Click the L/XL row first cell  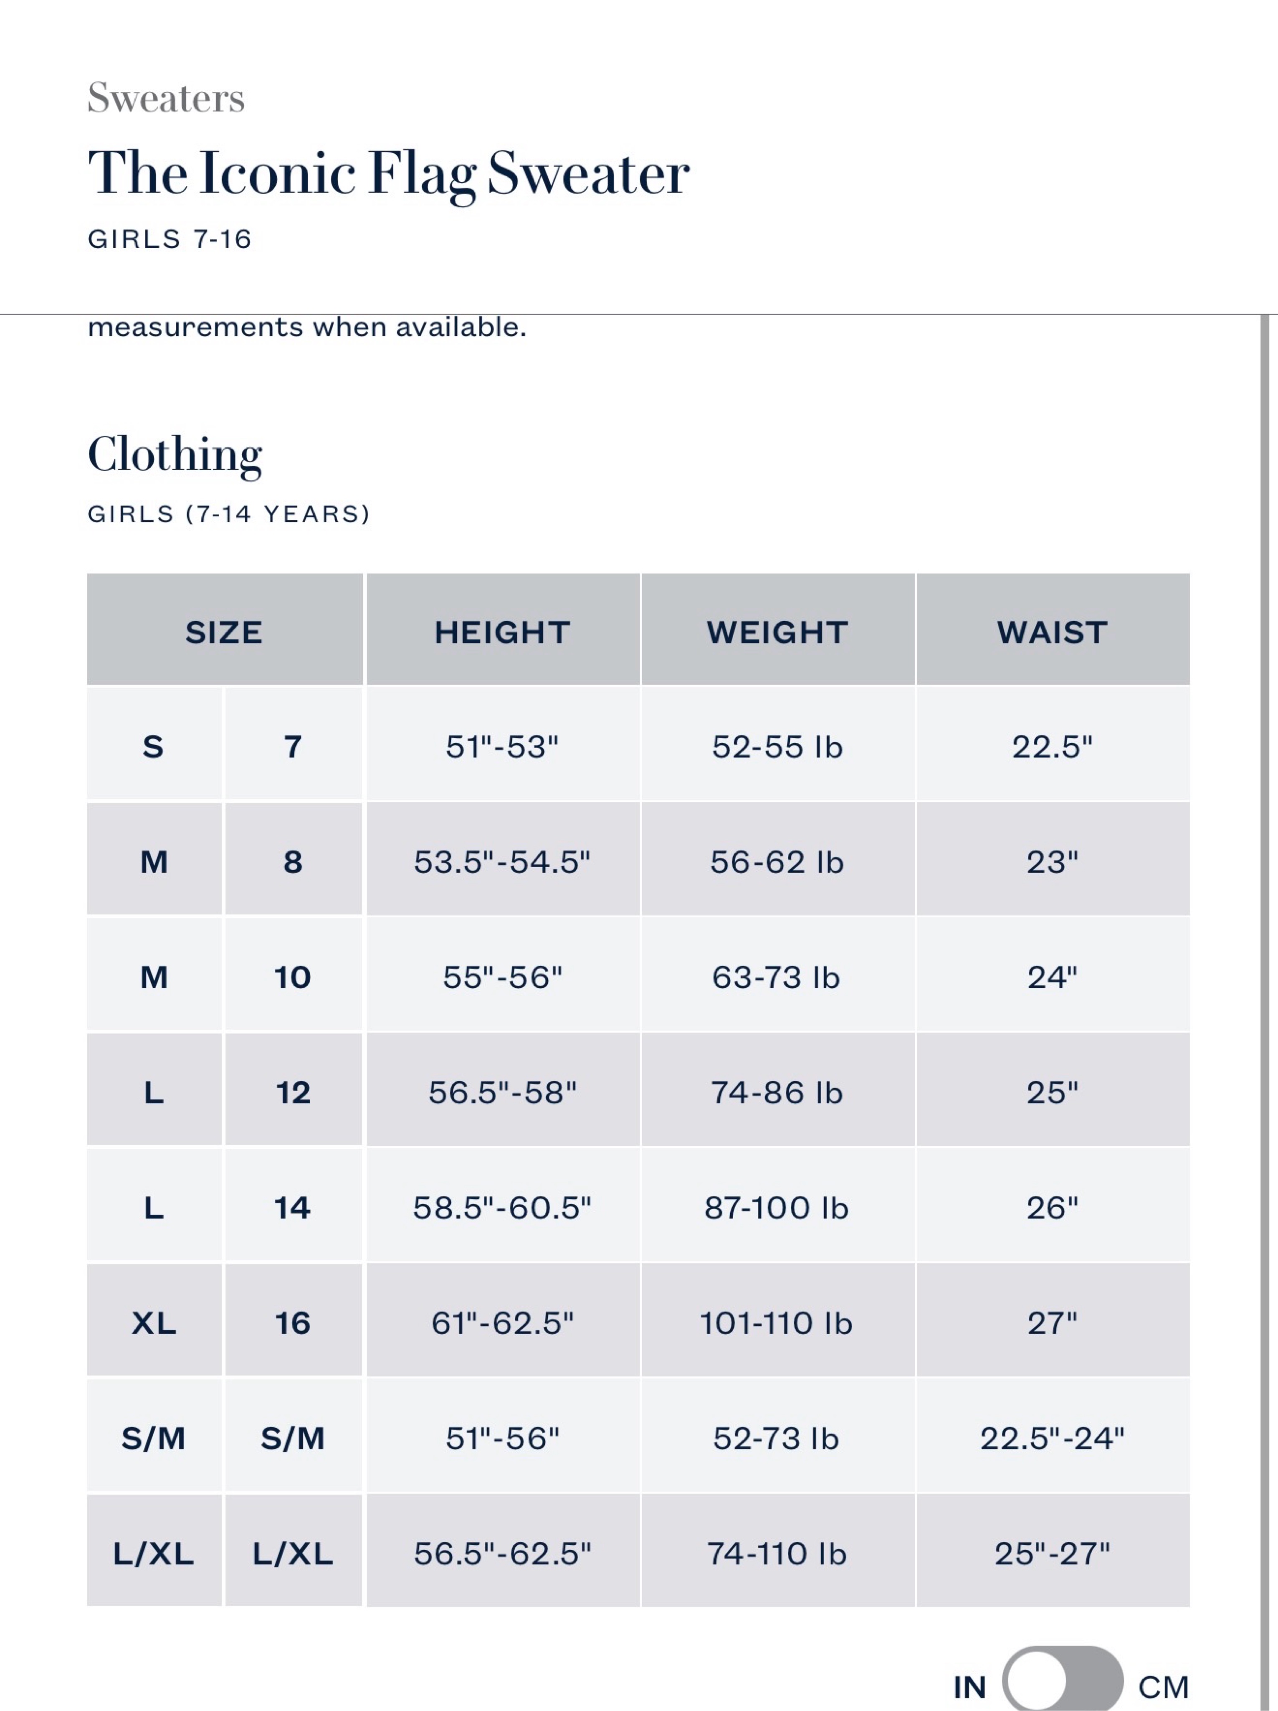click(x=154, y=1551)
